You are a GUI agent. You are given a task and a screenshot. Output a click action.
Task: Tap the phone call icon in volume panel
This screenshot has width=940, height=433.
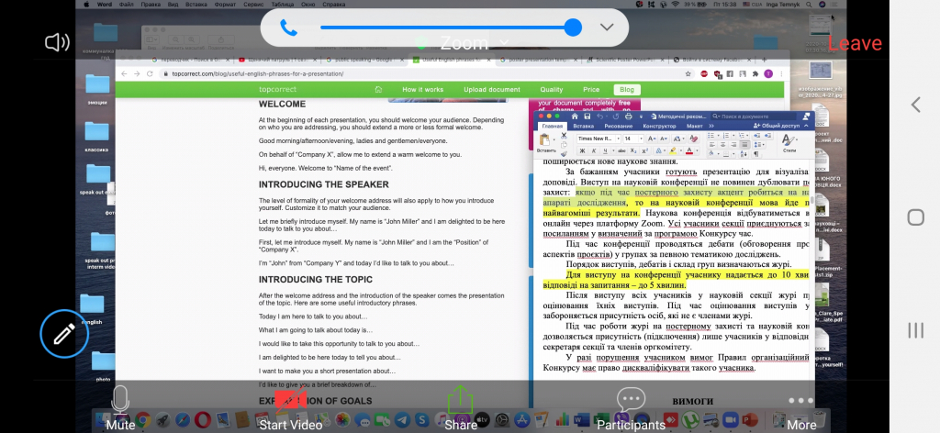(288, 28)
